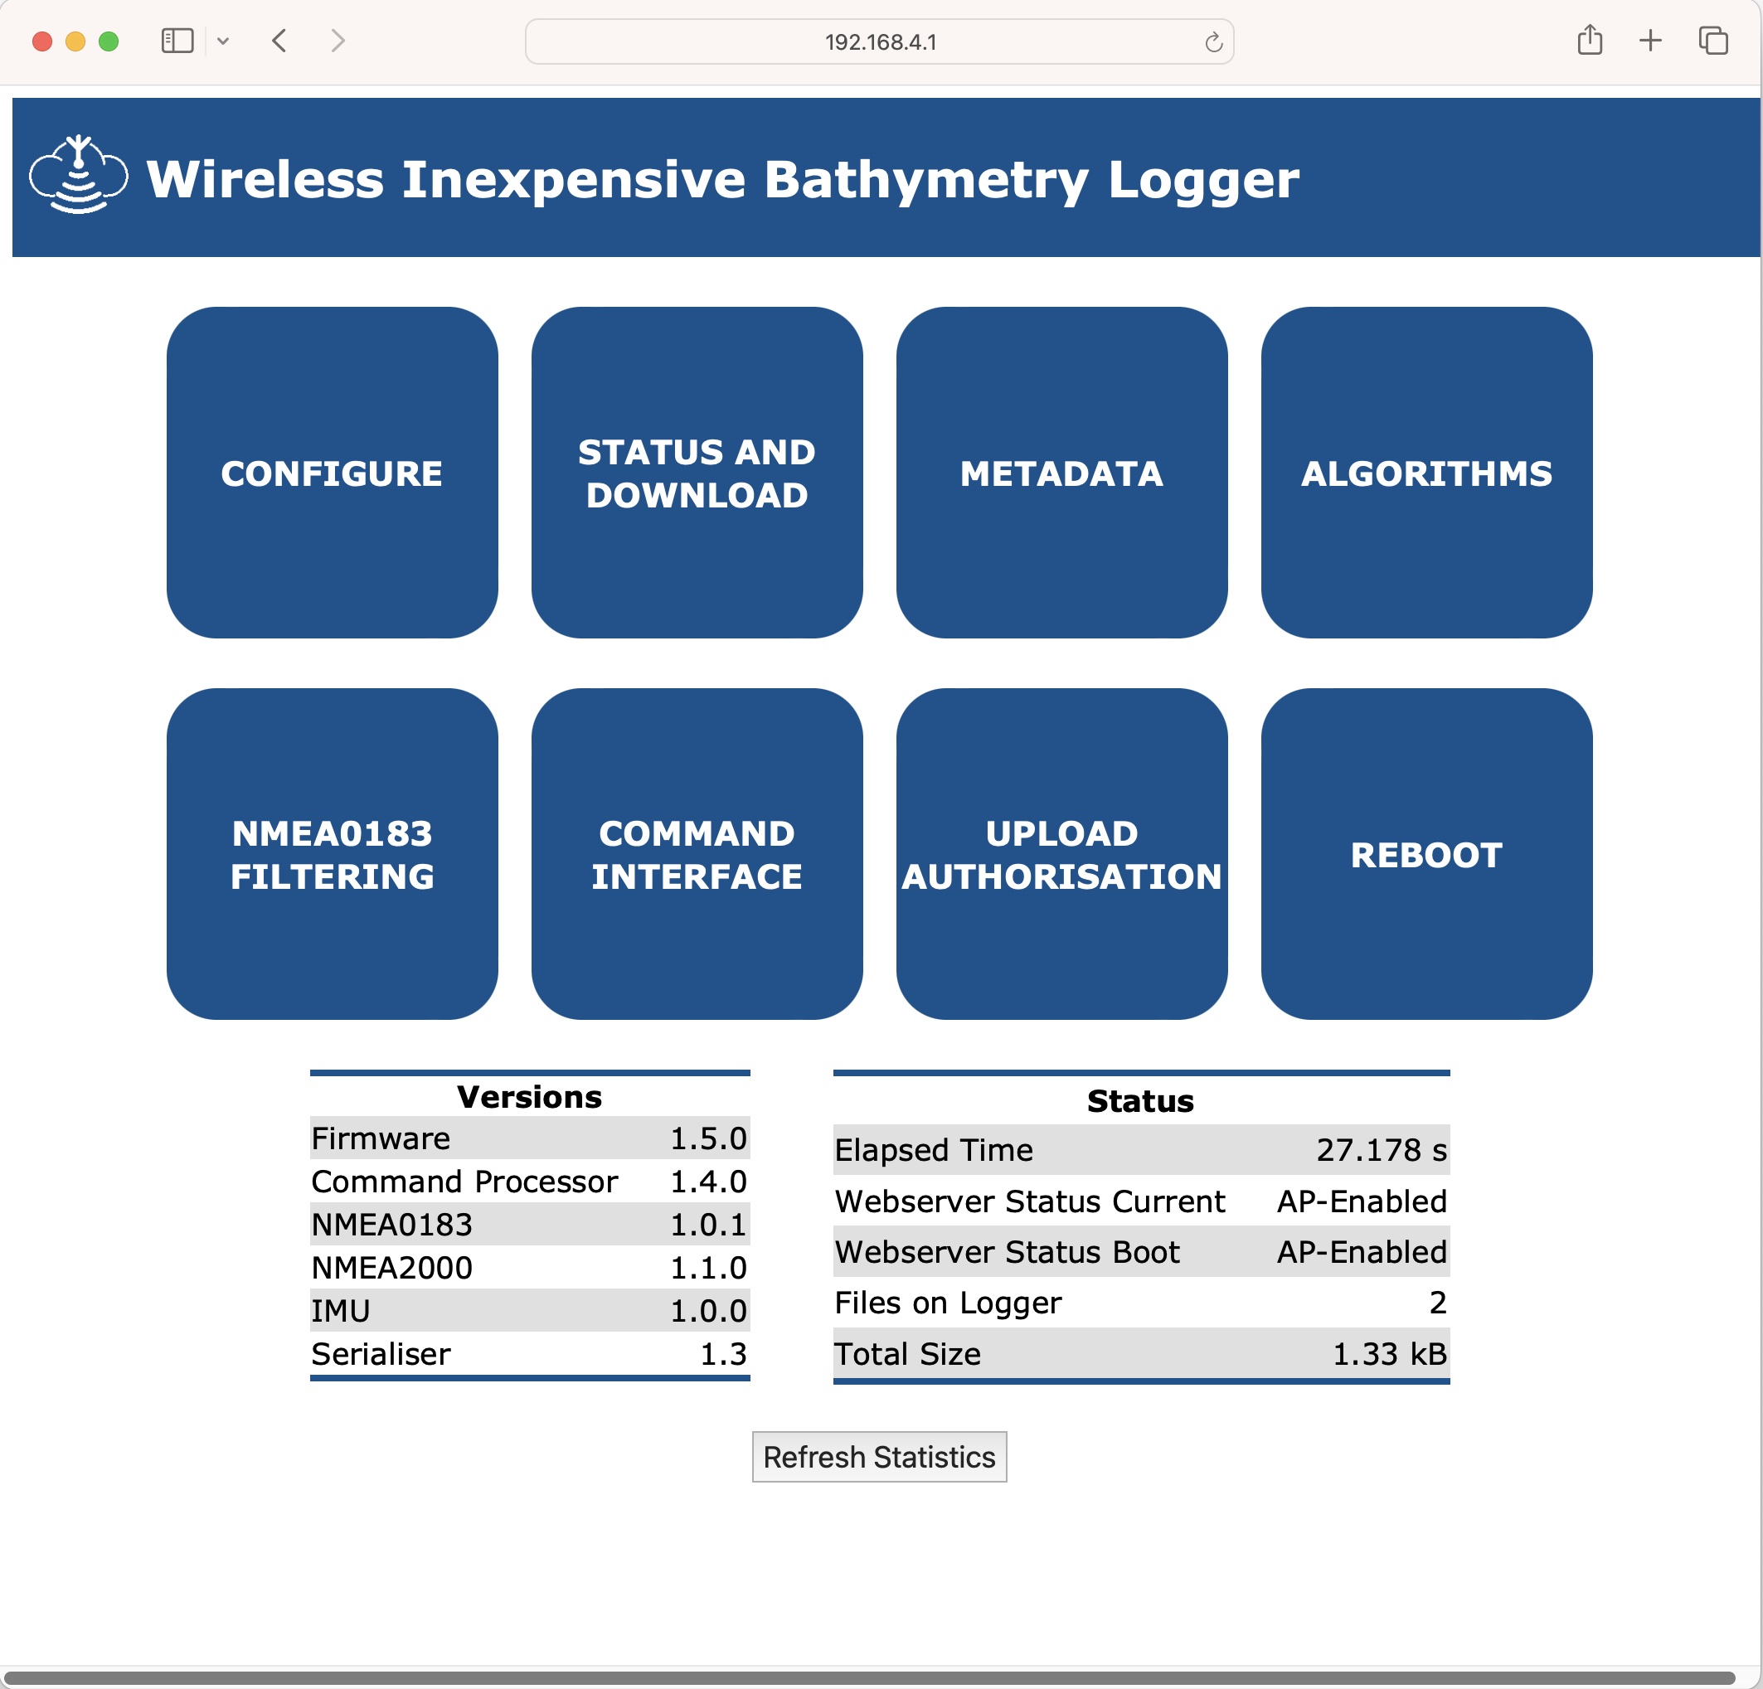This screenshot has width=1763, height=1689.
Task: Click browser reload page button
Action: [1212, 42]
